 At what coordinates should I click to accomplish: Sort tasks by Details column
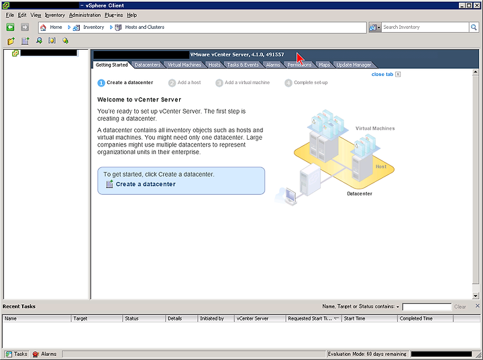pos(181,318)
